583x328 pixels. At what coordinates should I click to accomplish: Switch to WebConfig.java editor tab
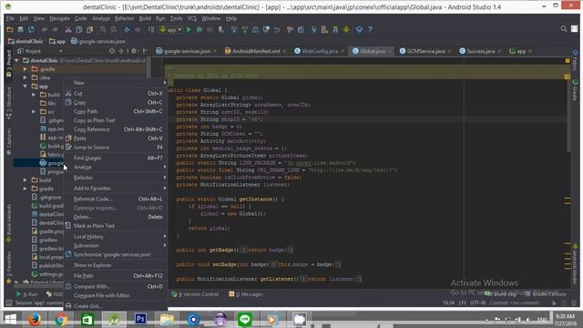pos(320,51)
